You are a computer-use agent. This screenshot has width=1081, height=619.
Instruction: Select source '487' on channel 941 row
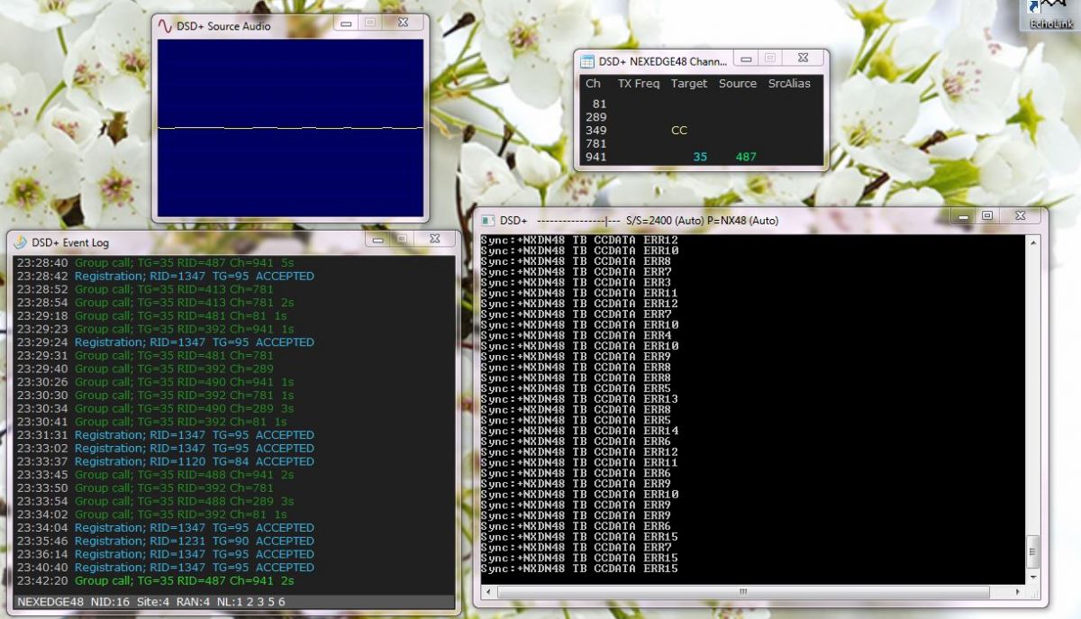pos(746,157)
